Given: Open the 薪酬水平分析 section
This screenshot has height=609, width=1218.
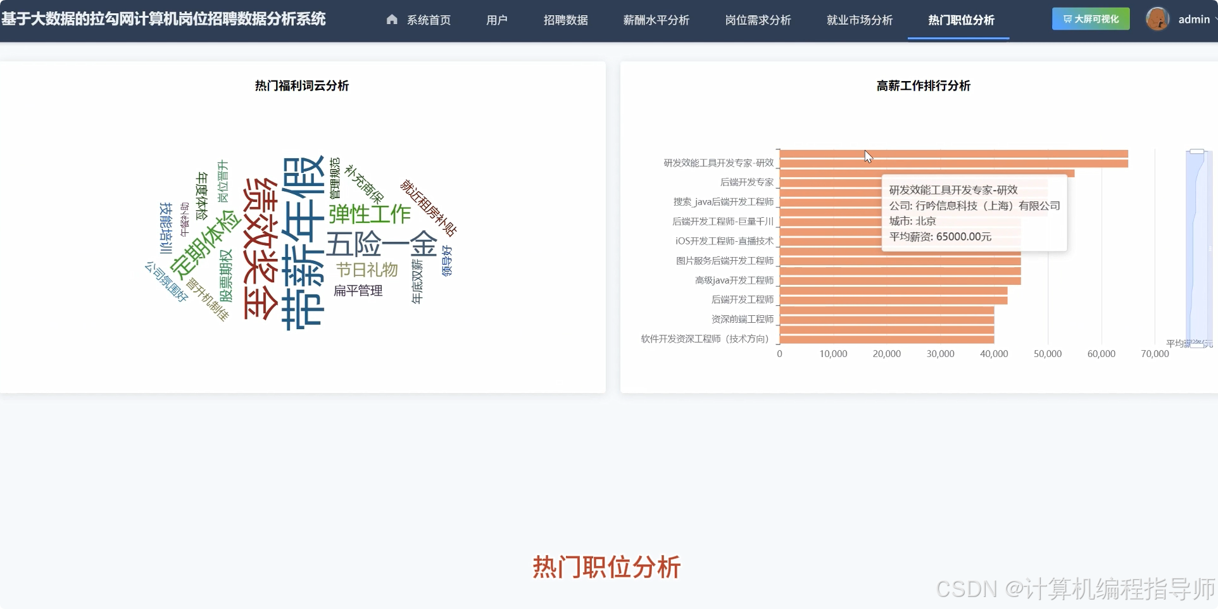Looking at the screenshot, I should [656, 20].
